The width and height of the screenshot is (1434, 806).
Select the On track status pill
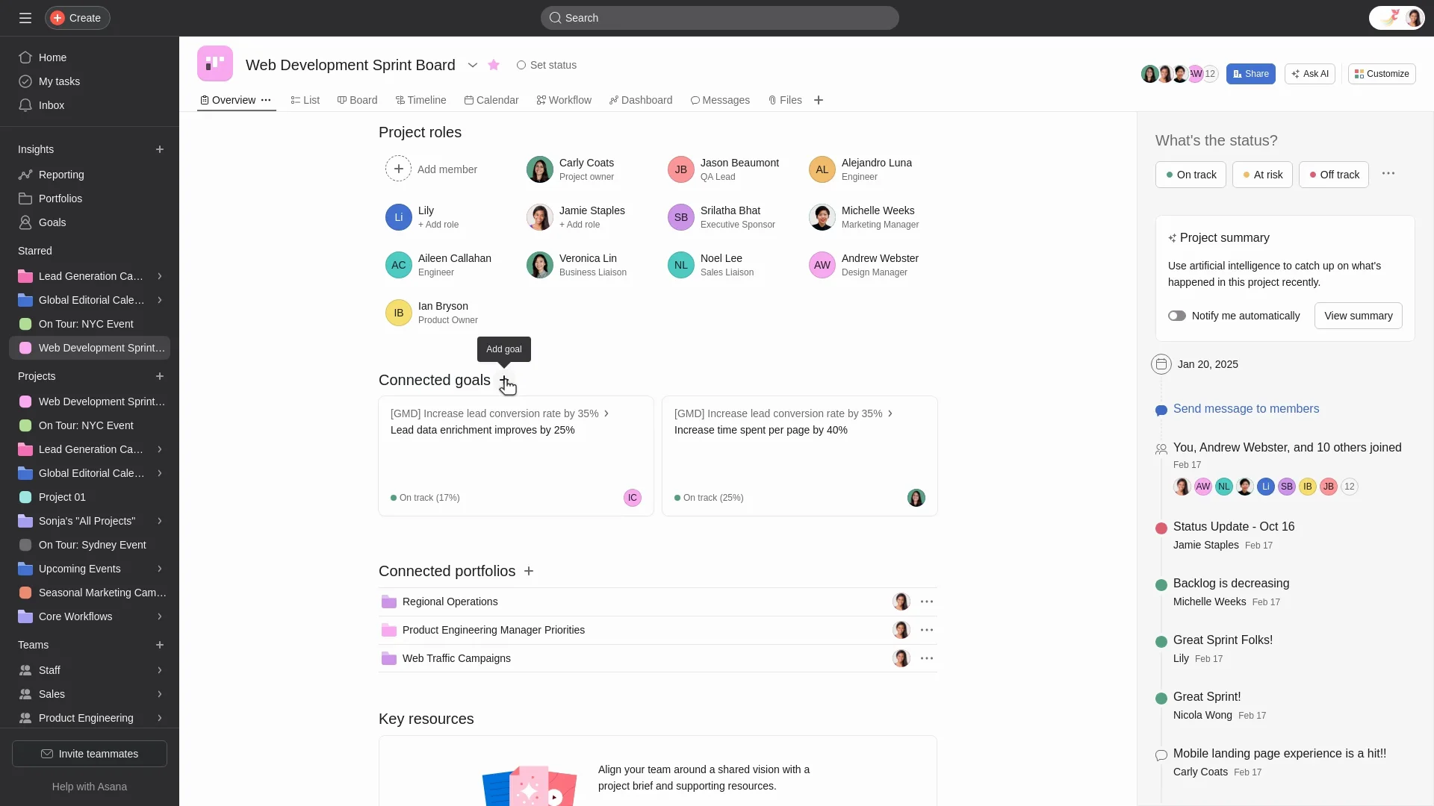[x=1191, y=175]
